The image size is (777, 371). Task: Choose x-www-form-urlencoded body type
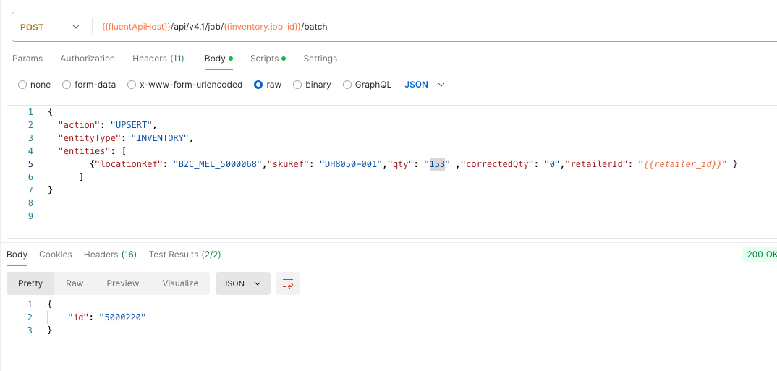[132, 85]
